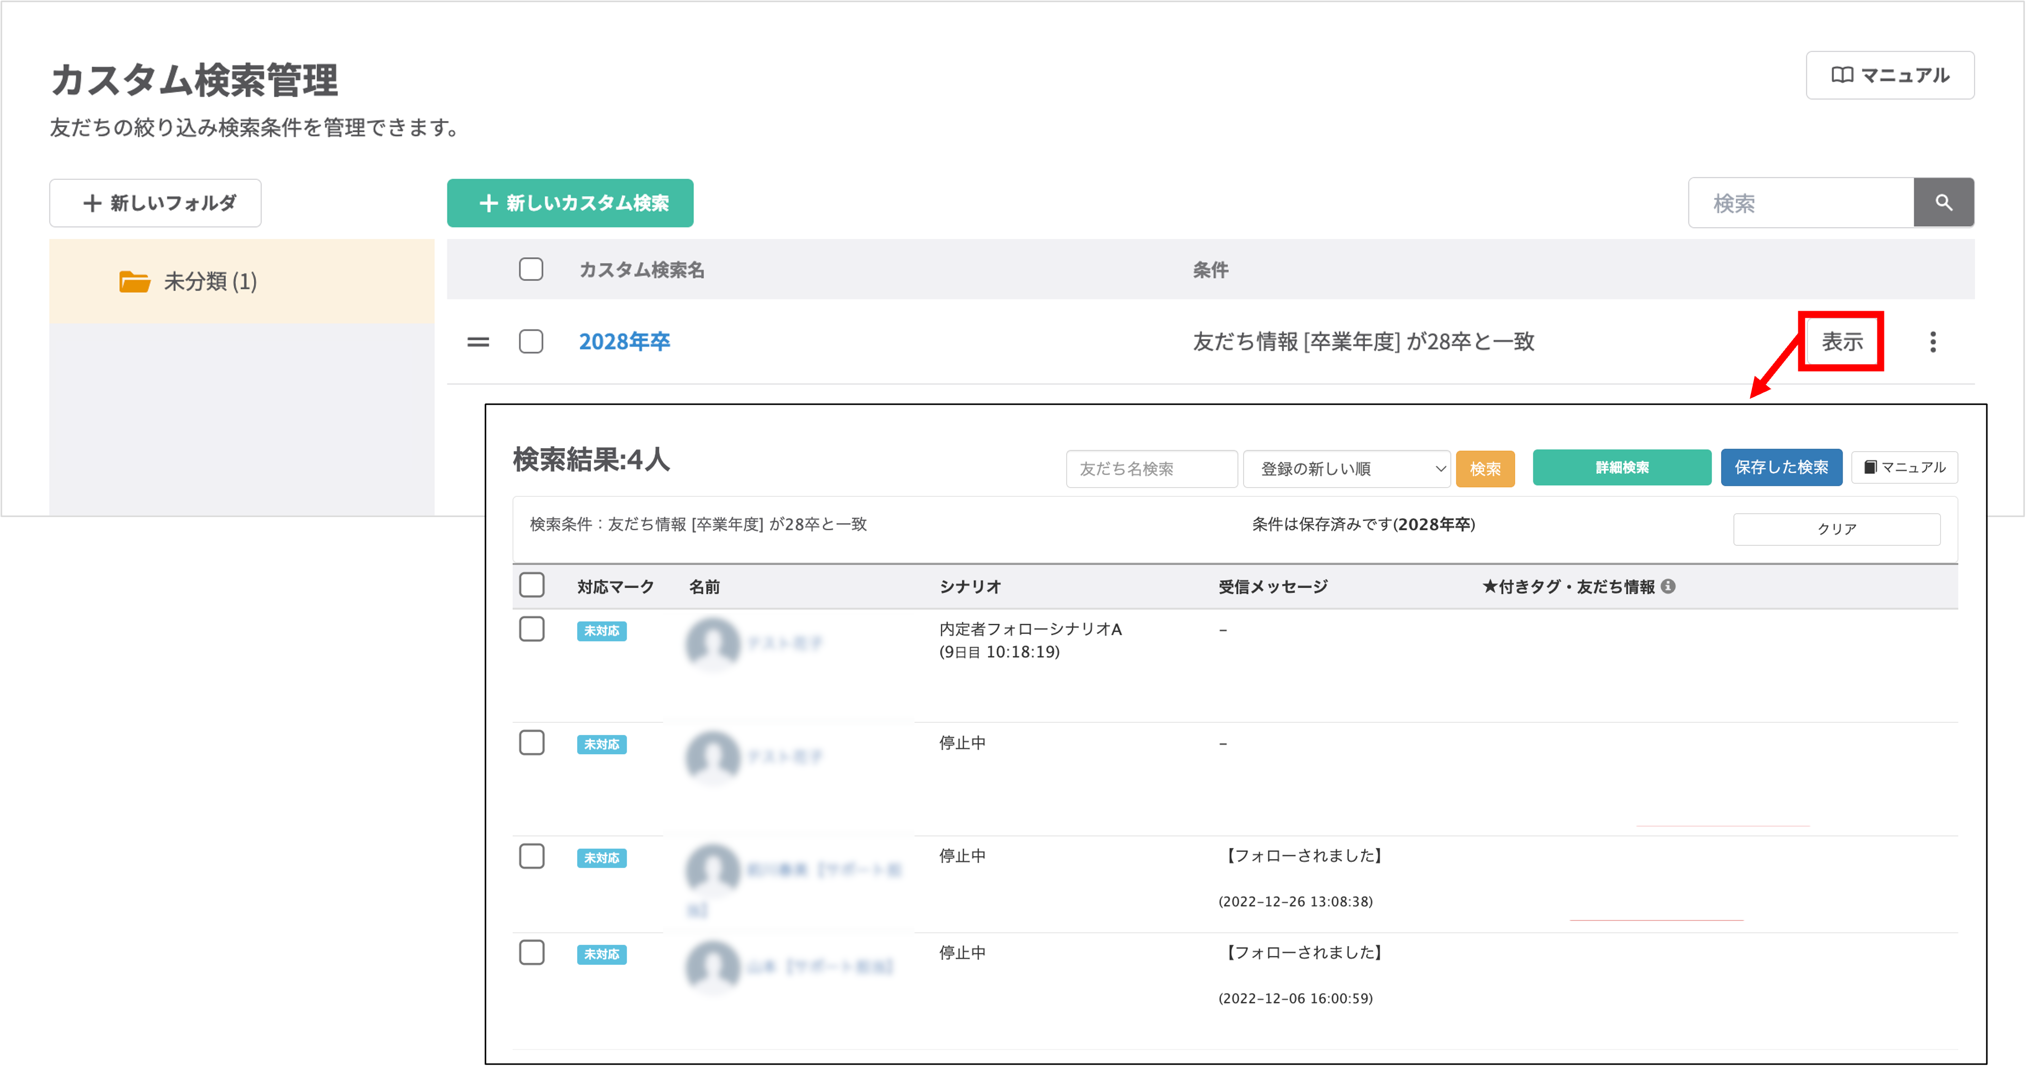Check the 2028年卒 row checkbox
The image size is (2027, 1066).
click(531, 341)
